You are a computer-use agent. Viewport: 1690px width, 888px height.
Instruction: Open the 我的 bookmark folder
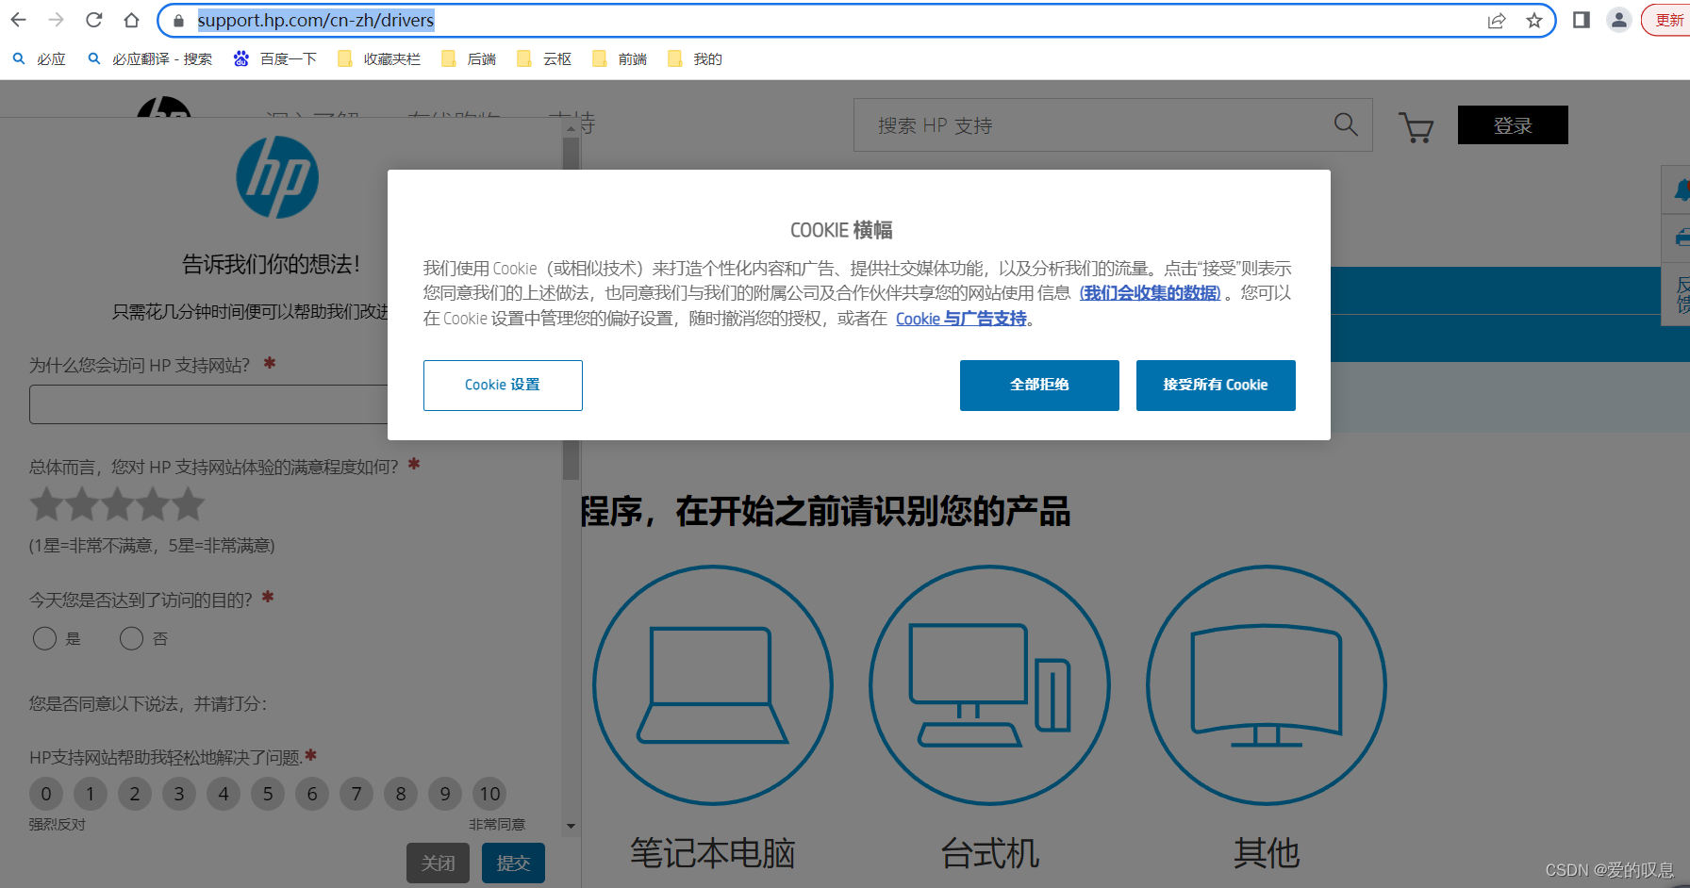tap(695, 59)
